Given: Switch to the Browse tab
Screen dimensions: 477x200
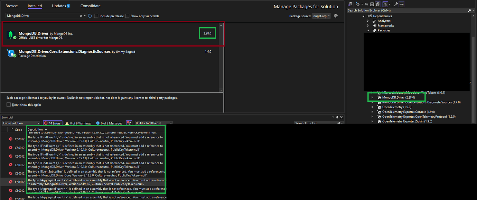Looking at the screenshot, I should [x=11, y=6].
